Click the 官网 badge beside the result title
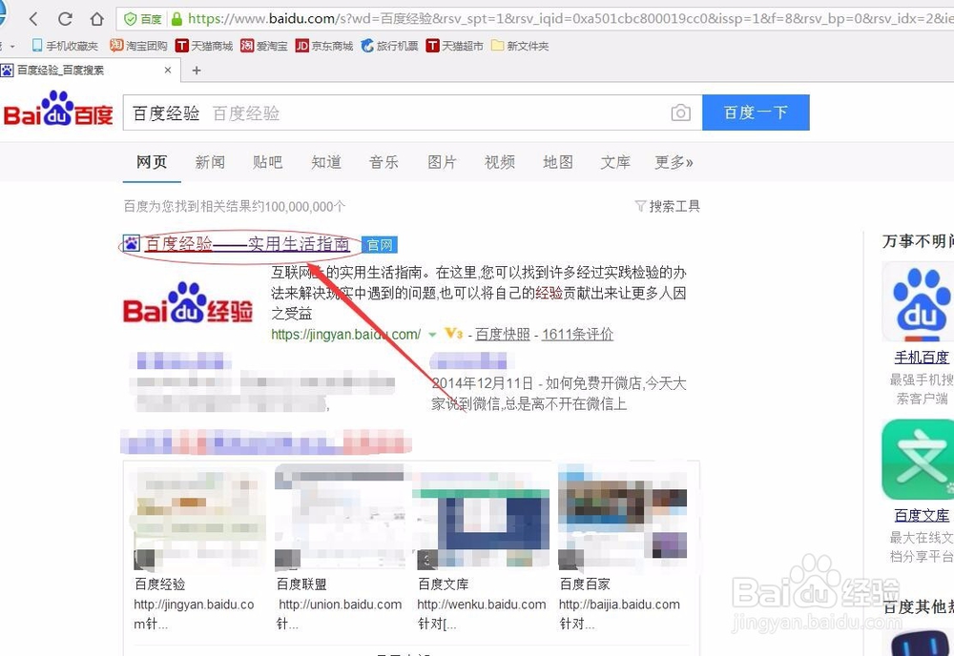954x656 pixels. [380, 244]
